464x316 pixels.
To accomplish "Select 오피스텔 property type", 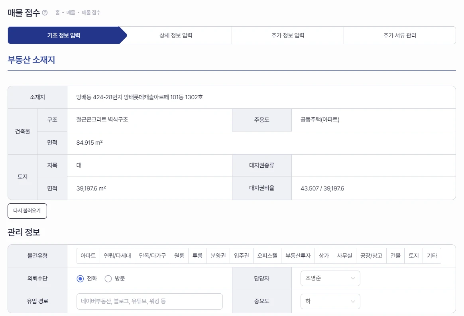I will point(267,256).
